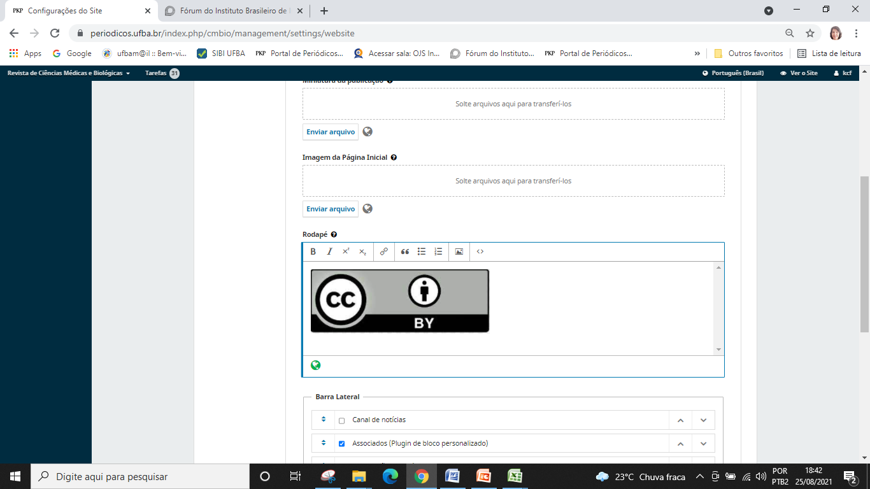Open Chrome tab search arrow
This screenshot has height=489, width=870.
(769, 10)
